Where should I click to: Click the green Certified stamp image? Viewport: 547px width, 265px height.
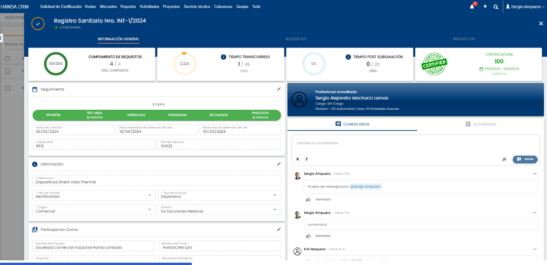(434, 64)
